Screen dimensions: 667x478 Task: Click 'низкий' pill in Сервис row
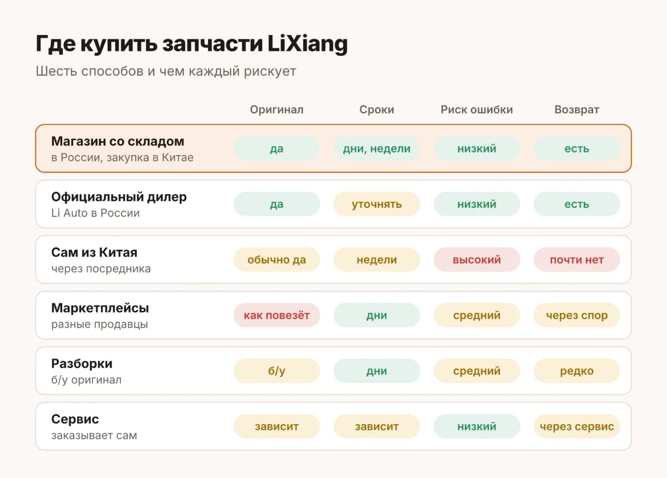[x=477, y=426]
